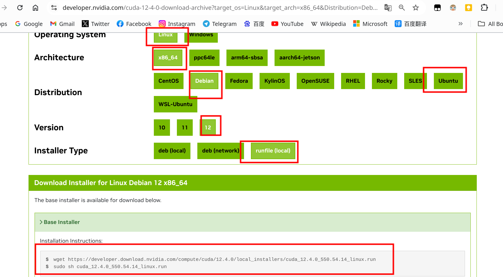Choose the ppc64le architecture
503x277 pixels.
click(x=204, y=58)
